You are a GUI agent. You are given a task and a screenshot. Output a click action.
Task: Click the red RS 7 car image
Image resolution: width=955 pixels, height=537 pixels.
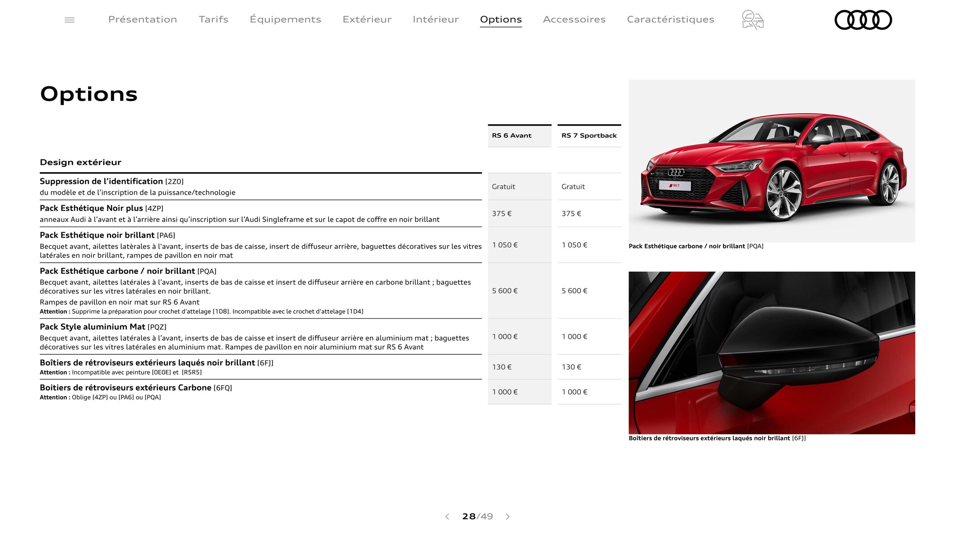pos(771,161)
